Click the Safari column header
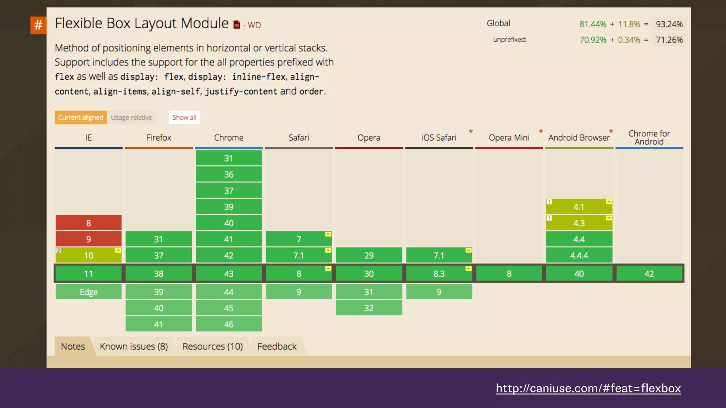This screenshot has height=408, width=726. (x=299, y=138)
